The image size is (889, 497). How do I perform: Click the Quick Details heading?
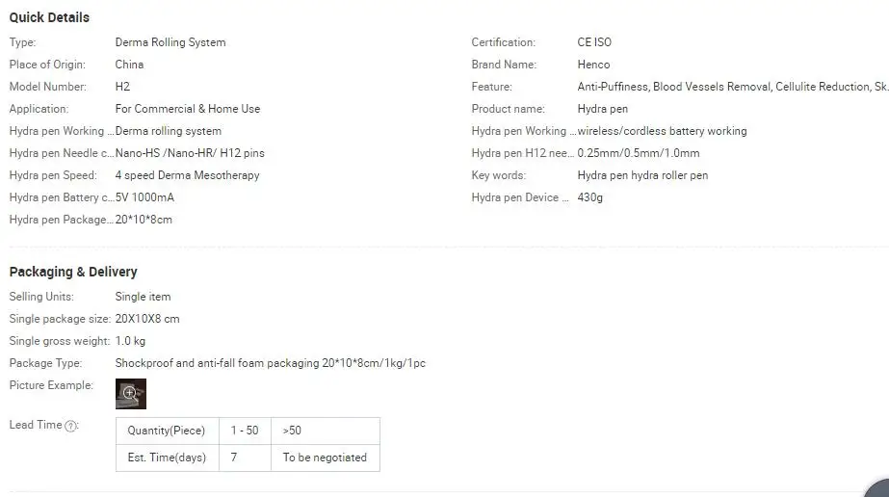tap(49, 17)
